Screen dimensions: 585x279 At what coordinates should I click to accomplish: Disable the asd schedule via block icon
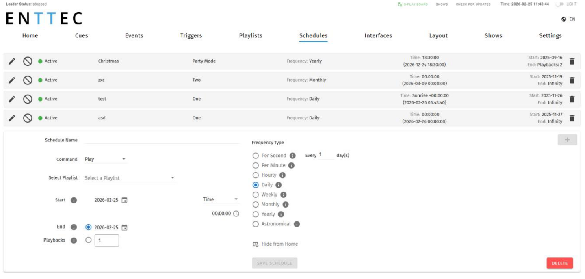[28, 118]
